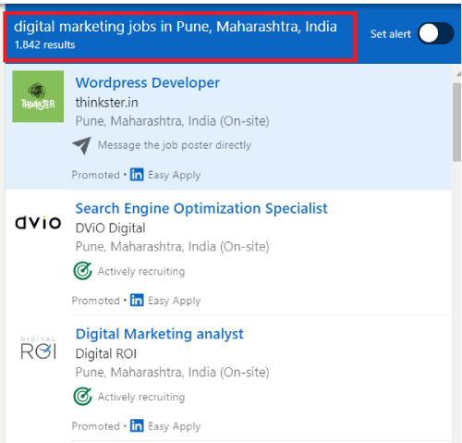Click 'Promoted' label in Wordpress Developer card
This screenshot has height=443, width=462.
click(96, 175)
